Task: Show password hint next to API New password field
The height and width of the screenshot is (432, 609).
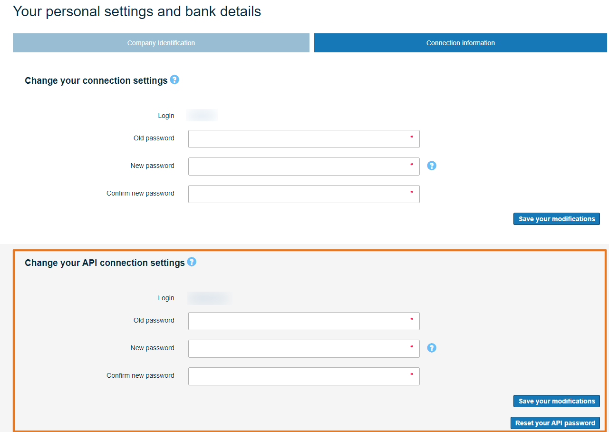Action: click(x=432, y=348)
